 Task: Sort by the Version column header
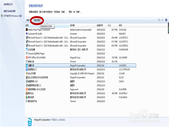(127, 25)
